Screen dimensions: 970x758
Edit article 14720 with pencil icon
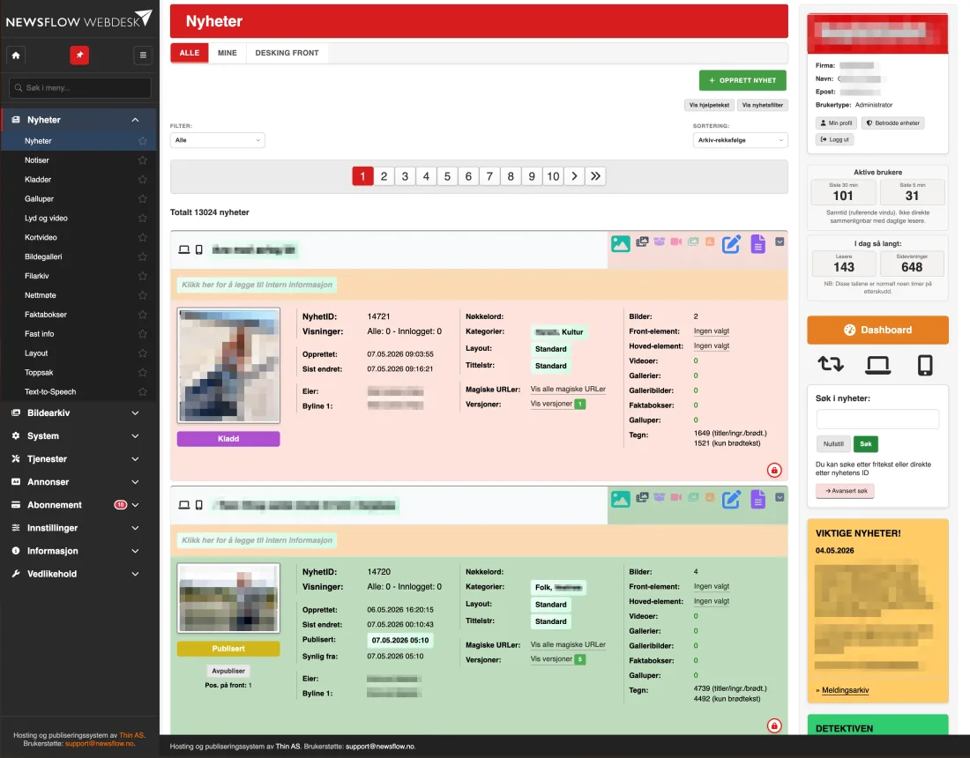pos(731,500)
